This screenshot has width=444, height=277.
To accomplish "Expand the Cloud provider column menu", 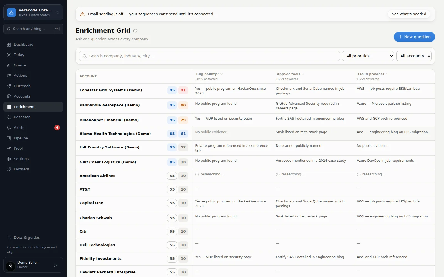I will (x=387, y=74).
